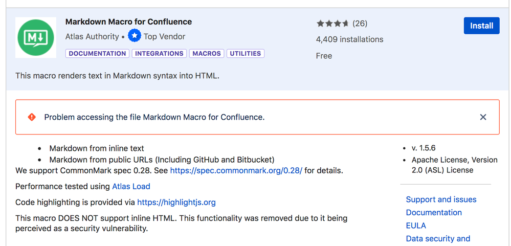Screen dimensions: 511x246
Task: Click the Markdown from inline text bullet
Action: pyautogui.click(x=97, y=148)
